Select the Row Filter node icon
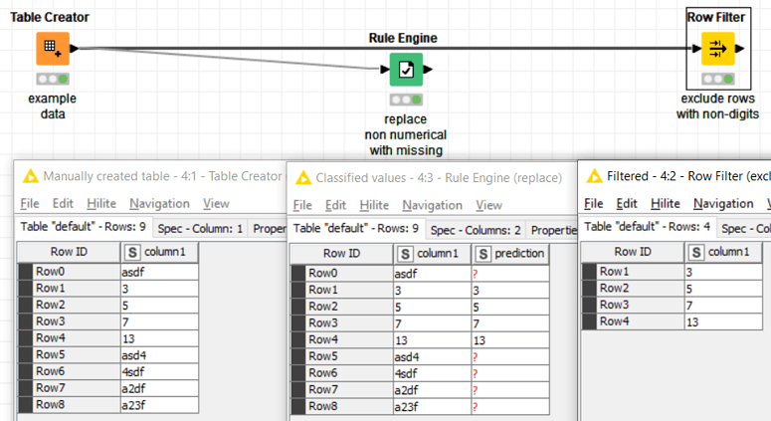Image resolution: width=771 pixels, height=421 pixels. click(x=717, y=48)
